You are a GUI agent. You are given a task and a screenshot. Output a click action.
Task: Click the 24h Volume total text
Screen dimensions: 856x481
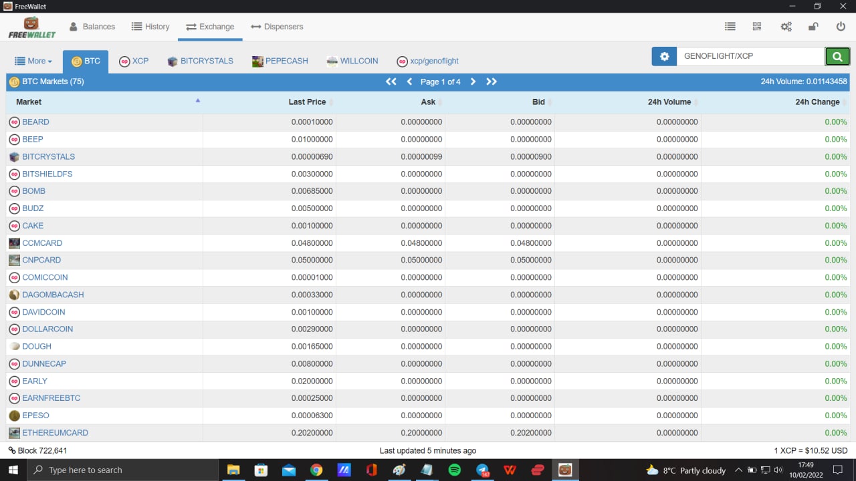(804, 82)
